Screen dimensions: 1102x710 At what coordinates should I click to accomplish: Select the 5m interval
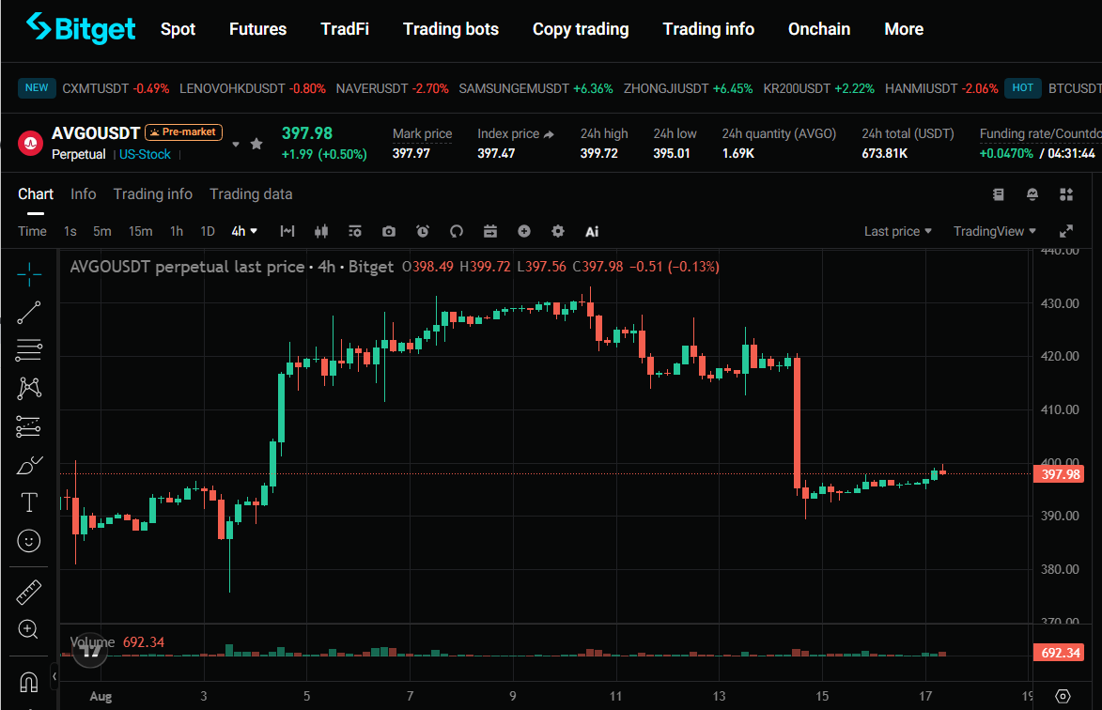click(x=101, y=231)
